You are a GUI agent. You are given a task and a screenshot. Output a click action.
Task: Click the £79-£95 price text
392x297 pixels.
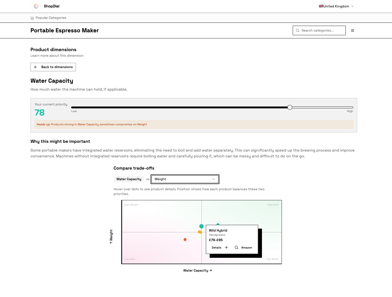click(216, 240)
